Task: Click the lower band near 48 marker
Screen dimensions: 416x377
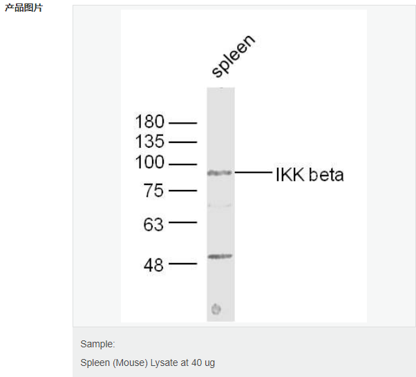Action: click(x=220, y=256)
